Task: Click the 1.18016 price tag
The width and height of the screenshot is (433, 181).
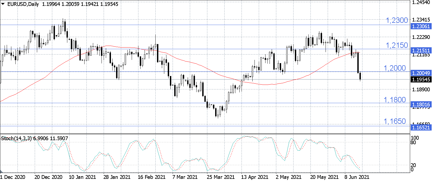Action: pos(421,104)
